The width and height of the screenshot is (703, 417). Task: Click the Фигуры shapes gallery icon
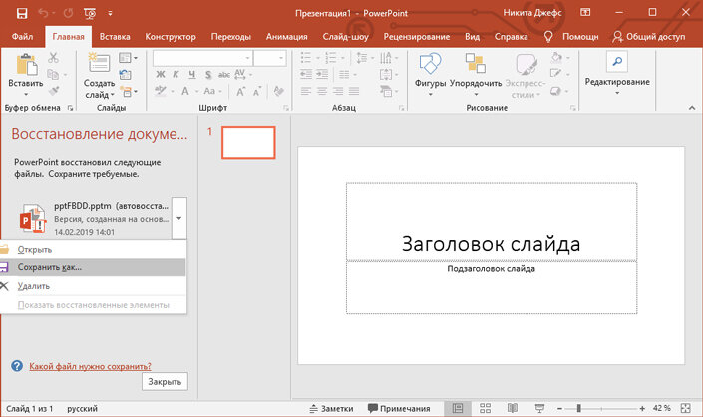tap(430, 64)
